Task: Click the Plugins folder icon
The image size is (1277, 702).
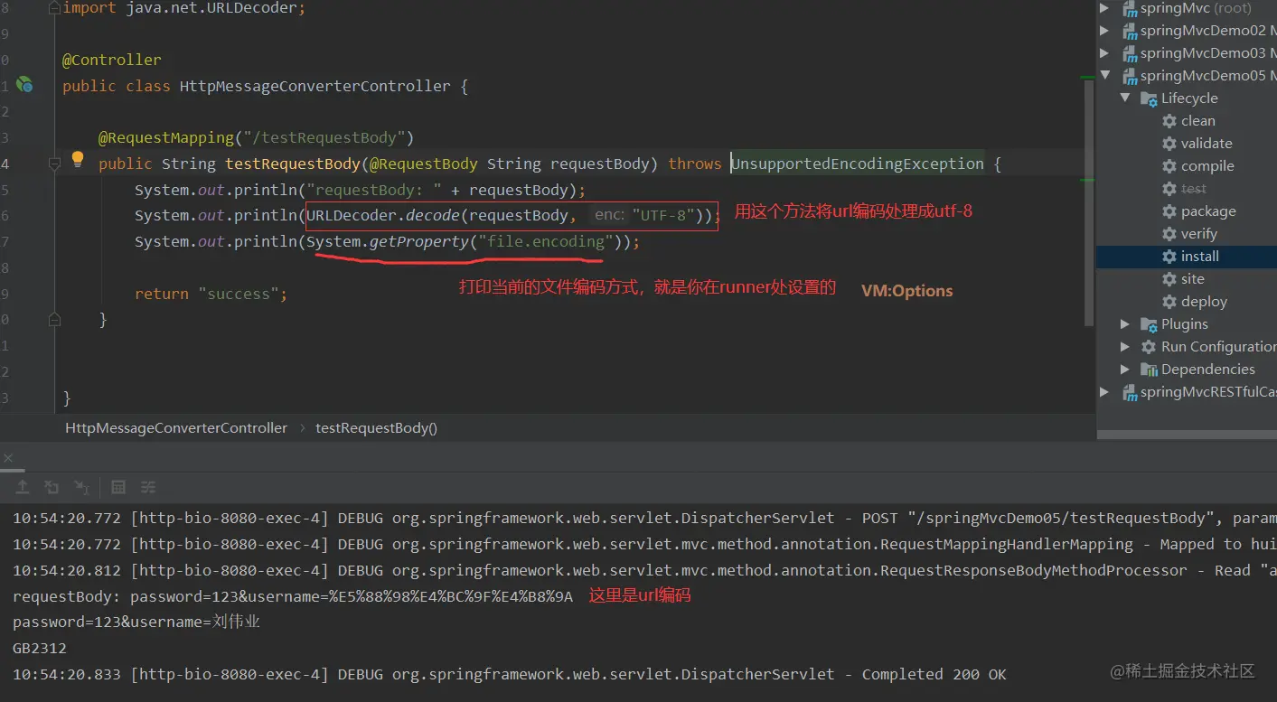Action: tap(1149, 324)
